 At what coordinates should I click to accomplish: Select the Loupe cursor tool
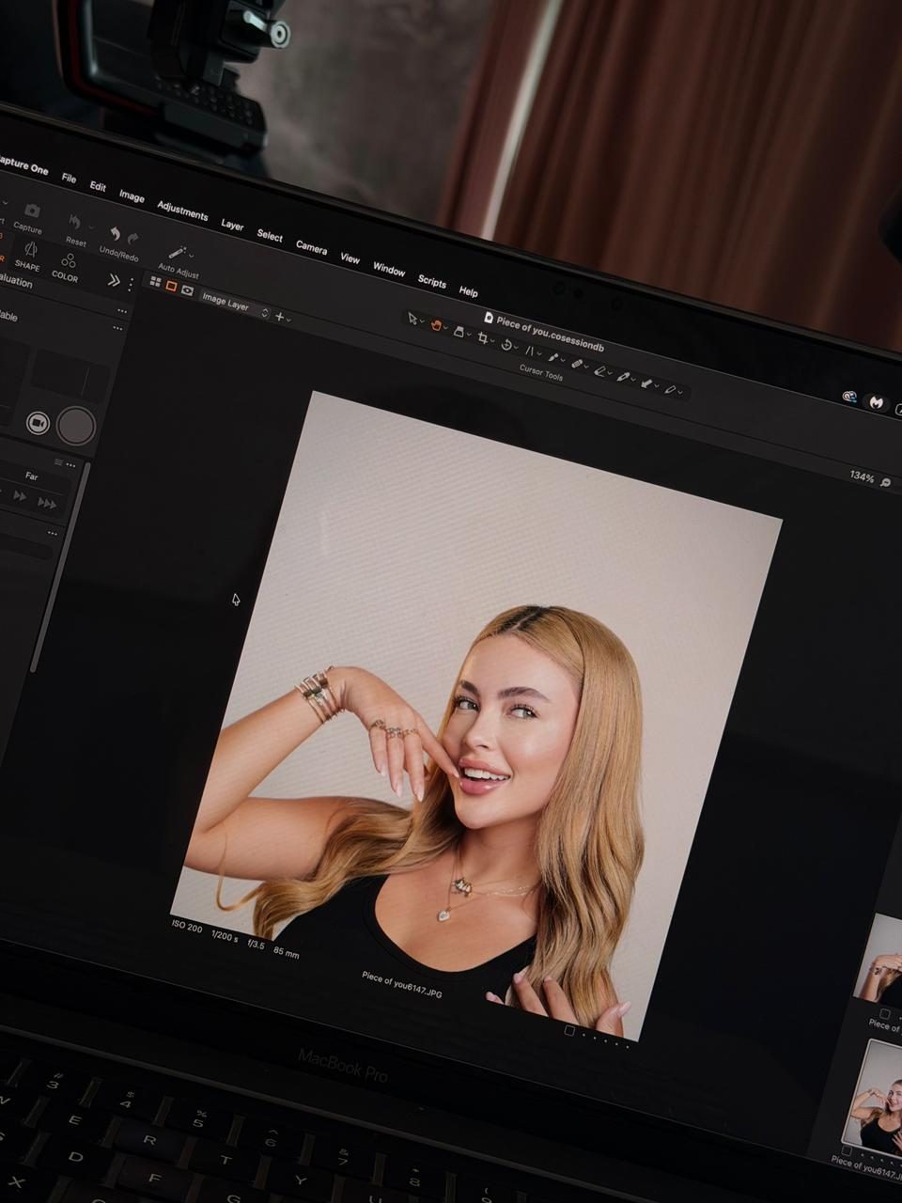[459, 331]
